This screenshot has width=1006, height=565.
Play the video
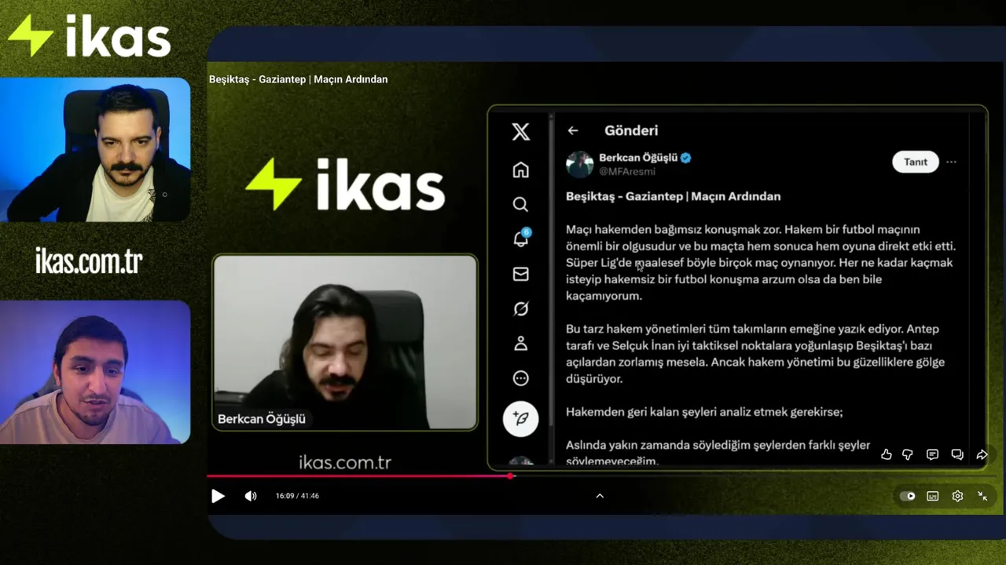[218, 496]
